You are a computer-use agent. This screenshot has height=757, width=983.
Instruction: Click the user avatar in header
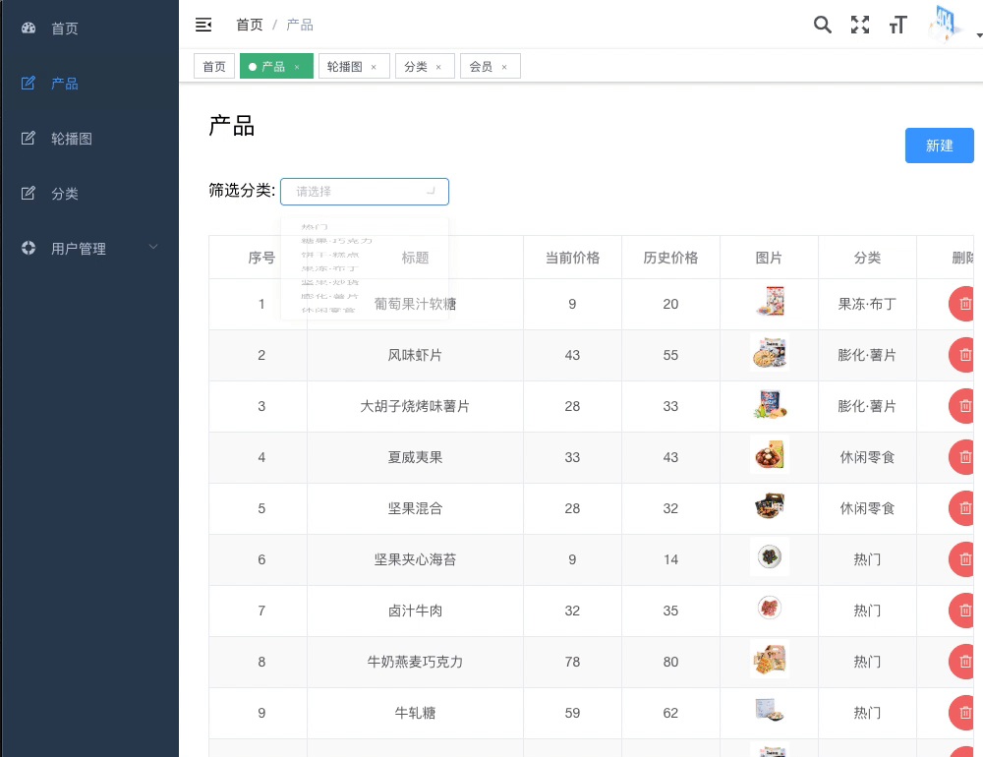[x=945, y=24]
